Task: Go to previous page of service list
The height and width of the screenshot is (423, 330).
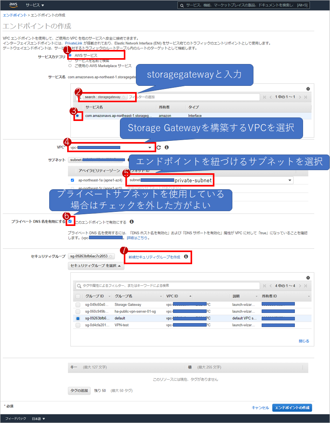Action: tap(271, 97)
